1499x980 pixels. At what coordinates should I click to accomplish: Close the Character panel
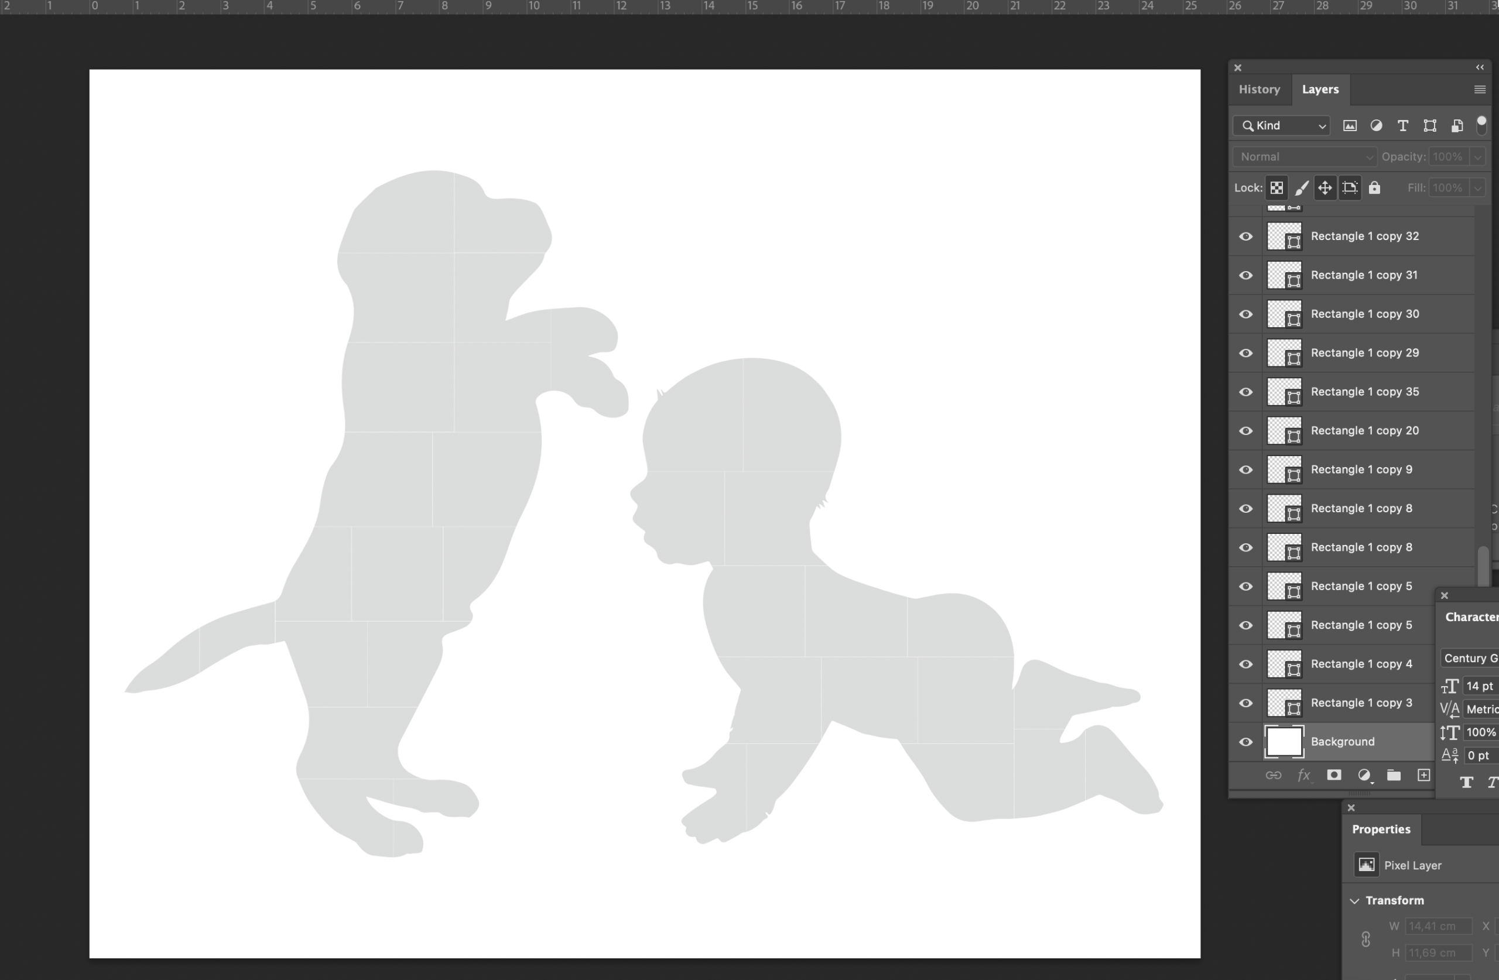click(1444, 595)
